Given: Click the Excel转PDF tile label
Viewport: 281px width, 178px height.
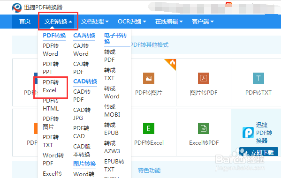Looking at the screenshot, I should click(204, 143).
